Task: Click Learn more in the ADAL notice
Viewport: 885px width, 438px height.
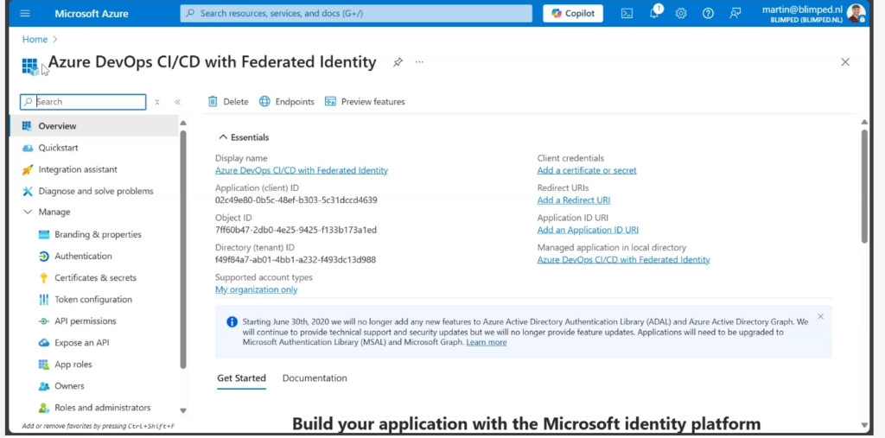Action: (x=486, y=342)
